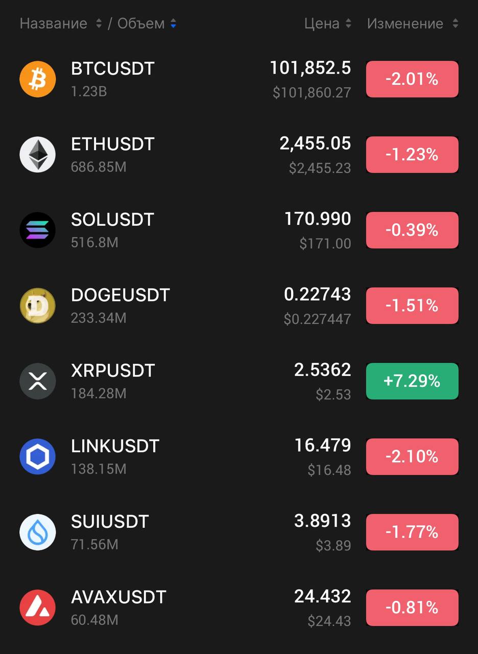Image resolution: width=478 pixels, height=654 pixels.
Task: Toggle LINKUSDT -2.10% change badge
Action: [412, 456]
